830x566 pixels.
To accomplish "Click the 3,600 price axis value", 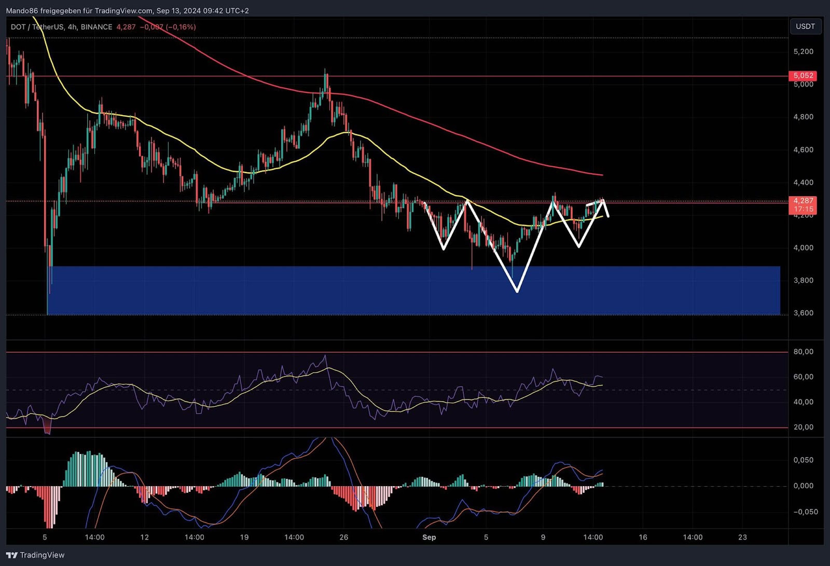I will pos(803,313).
